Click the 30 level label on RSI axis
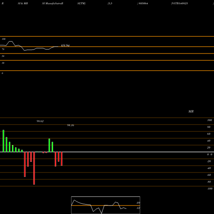Screen dimensions: 214x214 coord(3,63)
